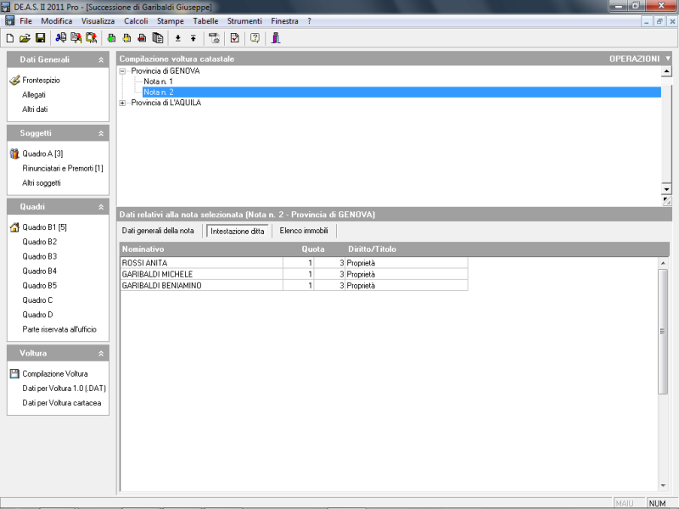The height and width of the screenshot is (509, 679).
Task: Select the GARIBALDI BENIAMINO cell
Action: pos(201,285)
